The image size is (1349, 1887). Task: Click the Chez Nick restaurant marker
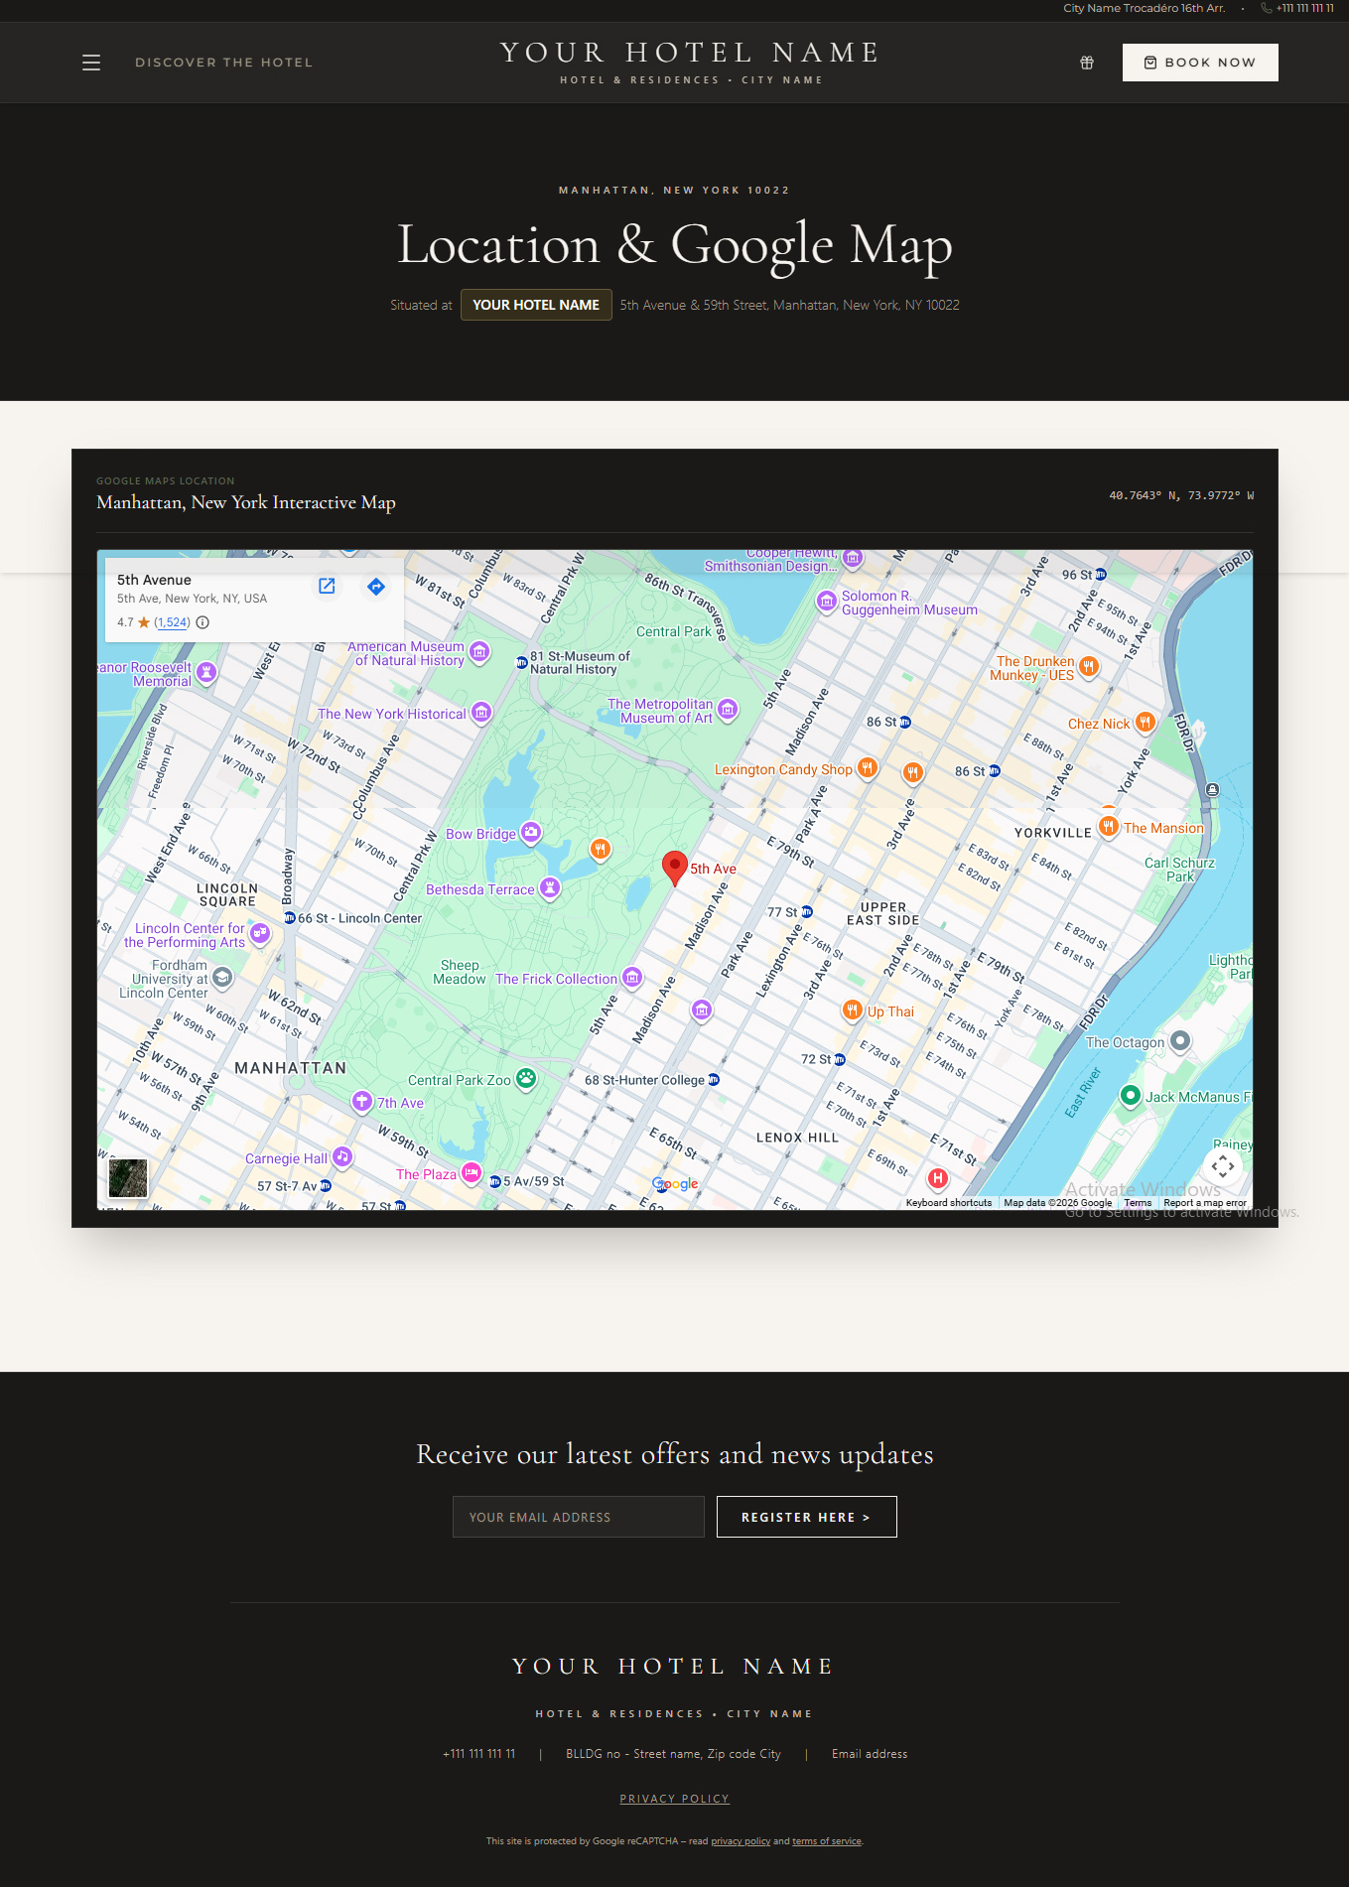(1146, 722)
